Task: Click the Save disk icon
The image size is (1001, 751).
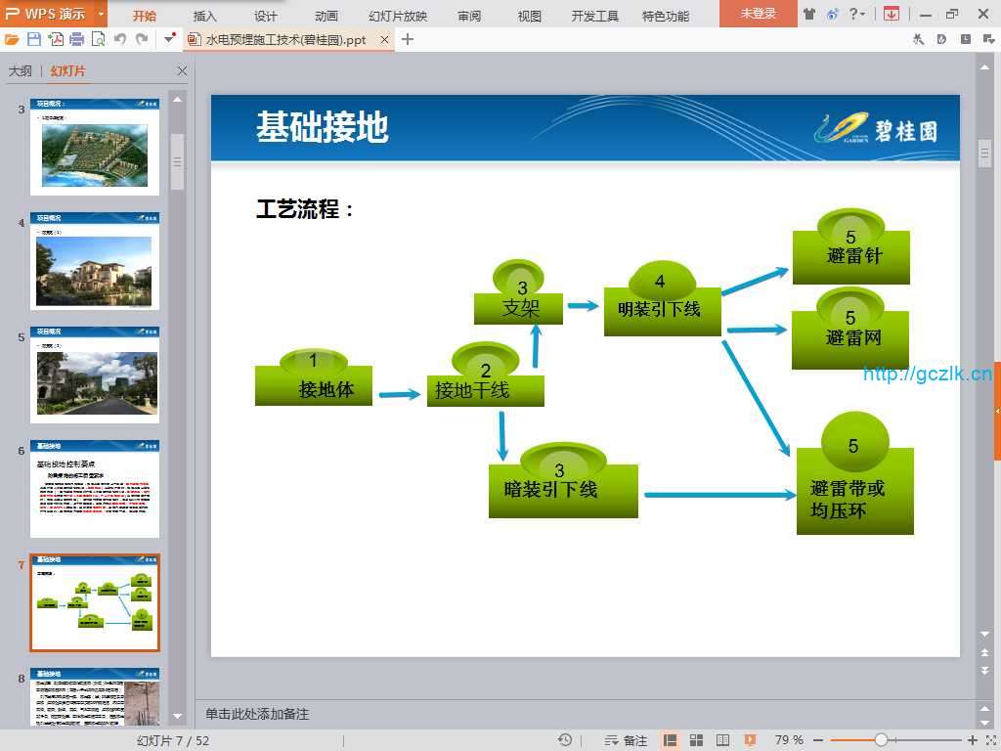Action: pyautogui.click(x=34, y=39)
